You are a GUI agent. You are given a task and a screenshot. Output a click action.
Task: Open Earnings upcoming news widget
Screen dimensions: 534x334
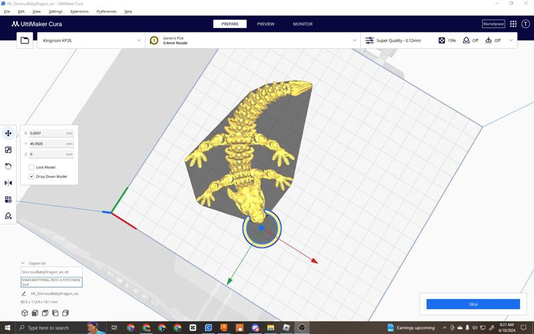(411, 328)
